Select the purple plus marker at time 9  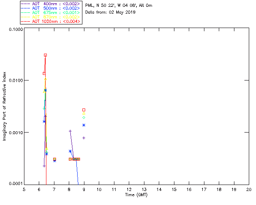point(84,138)
